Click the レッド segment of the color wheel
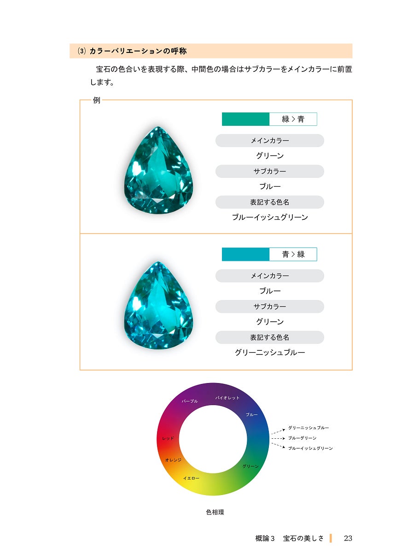This screenshot has width=396, height=560. pos(168,438)
